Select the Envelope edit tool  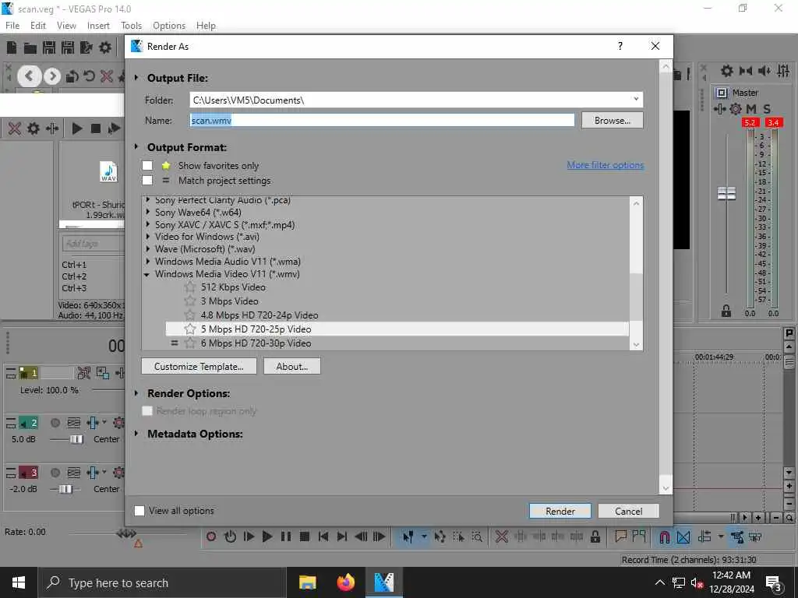click(x=440, y=536)
